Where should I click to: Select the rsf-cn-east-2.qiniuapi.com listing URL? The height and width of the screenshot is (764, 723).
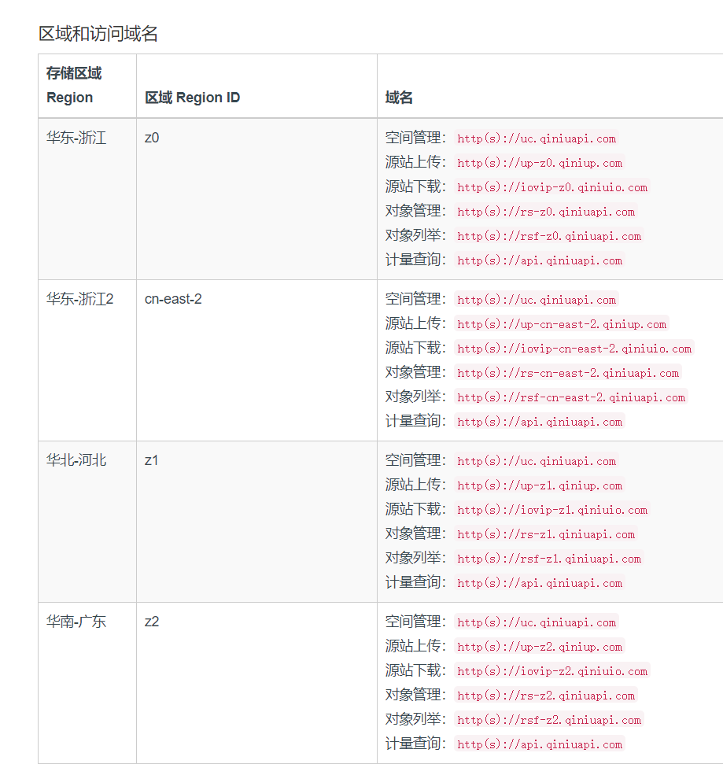coord(571,397)
